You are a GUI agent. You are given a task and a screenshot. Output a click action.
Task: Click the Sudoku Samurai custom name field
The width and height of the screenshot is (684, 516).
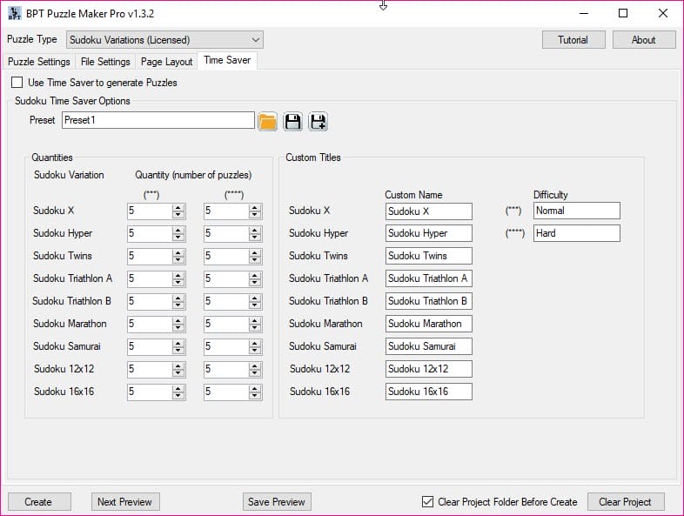pyautogui.click(x=429, y=346)
